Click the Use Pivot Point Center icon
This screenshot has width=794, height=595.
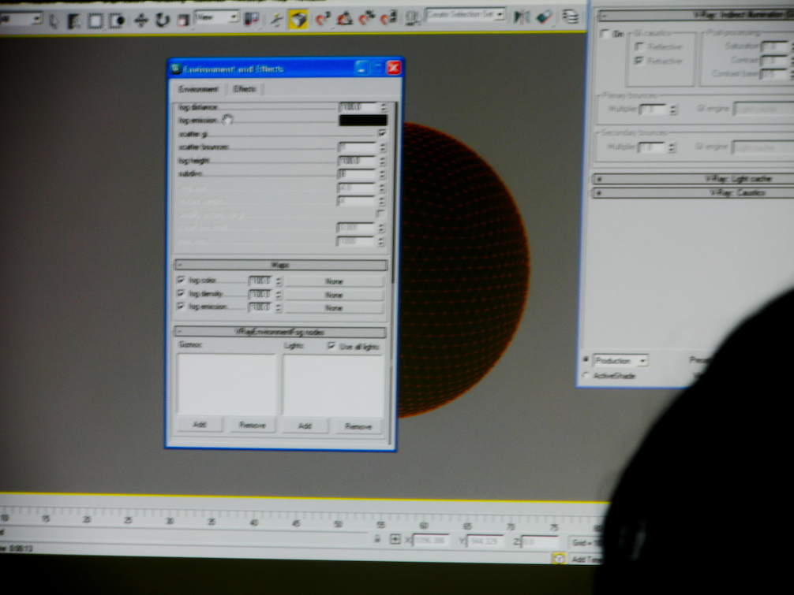click(x=251, y=19)
